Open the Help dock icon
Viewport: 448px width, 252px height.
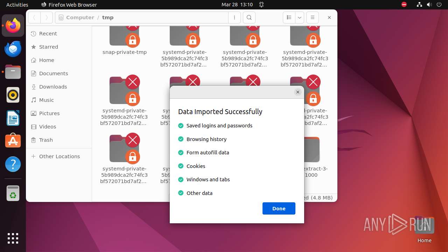(x=13, y=164)
